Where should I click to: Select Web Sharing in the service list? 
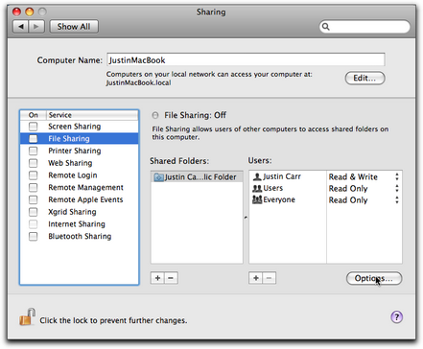[x=80, y=163]
